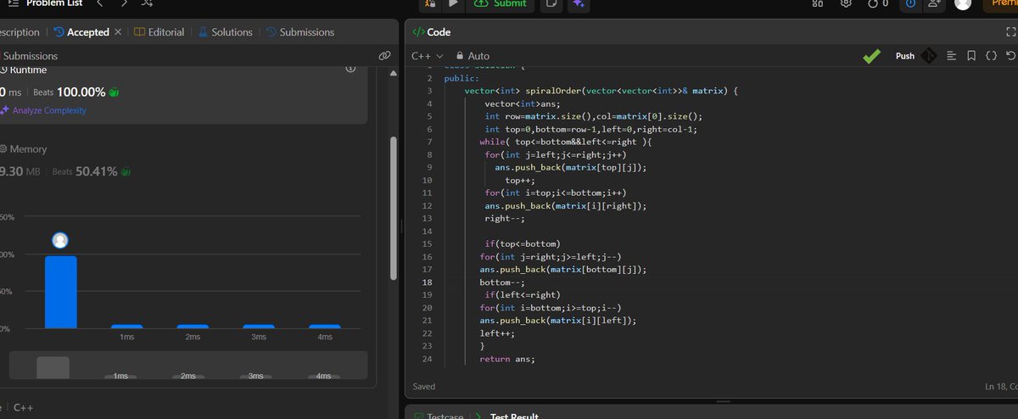Click the left panel vertical scrollbar
The width and height of the screenshot is (1018, 419).
(x=393, y=208)
